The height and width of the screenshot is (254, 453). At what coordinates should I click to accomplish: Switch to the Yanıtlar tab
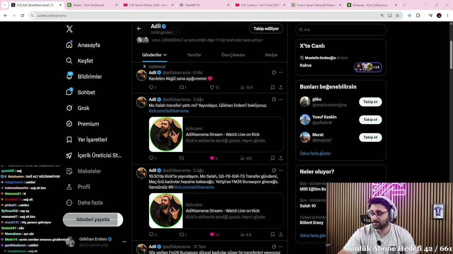coord(194,55)
